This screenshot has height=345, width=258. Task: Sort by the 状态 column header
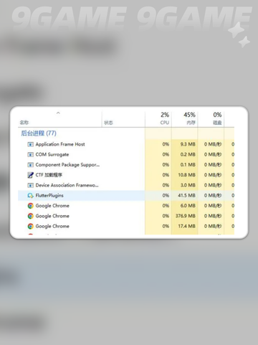pos(108,123)
